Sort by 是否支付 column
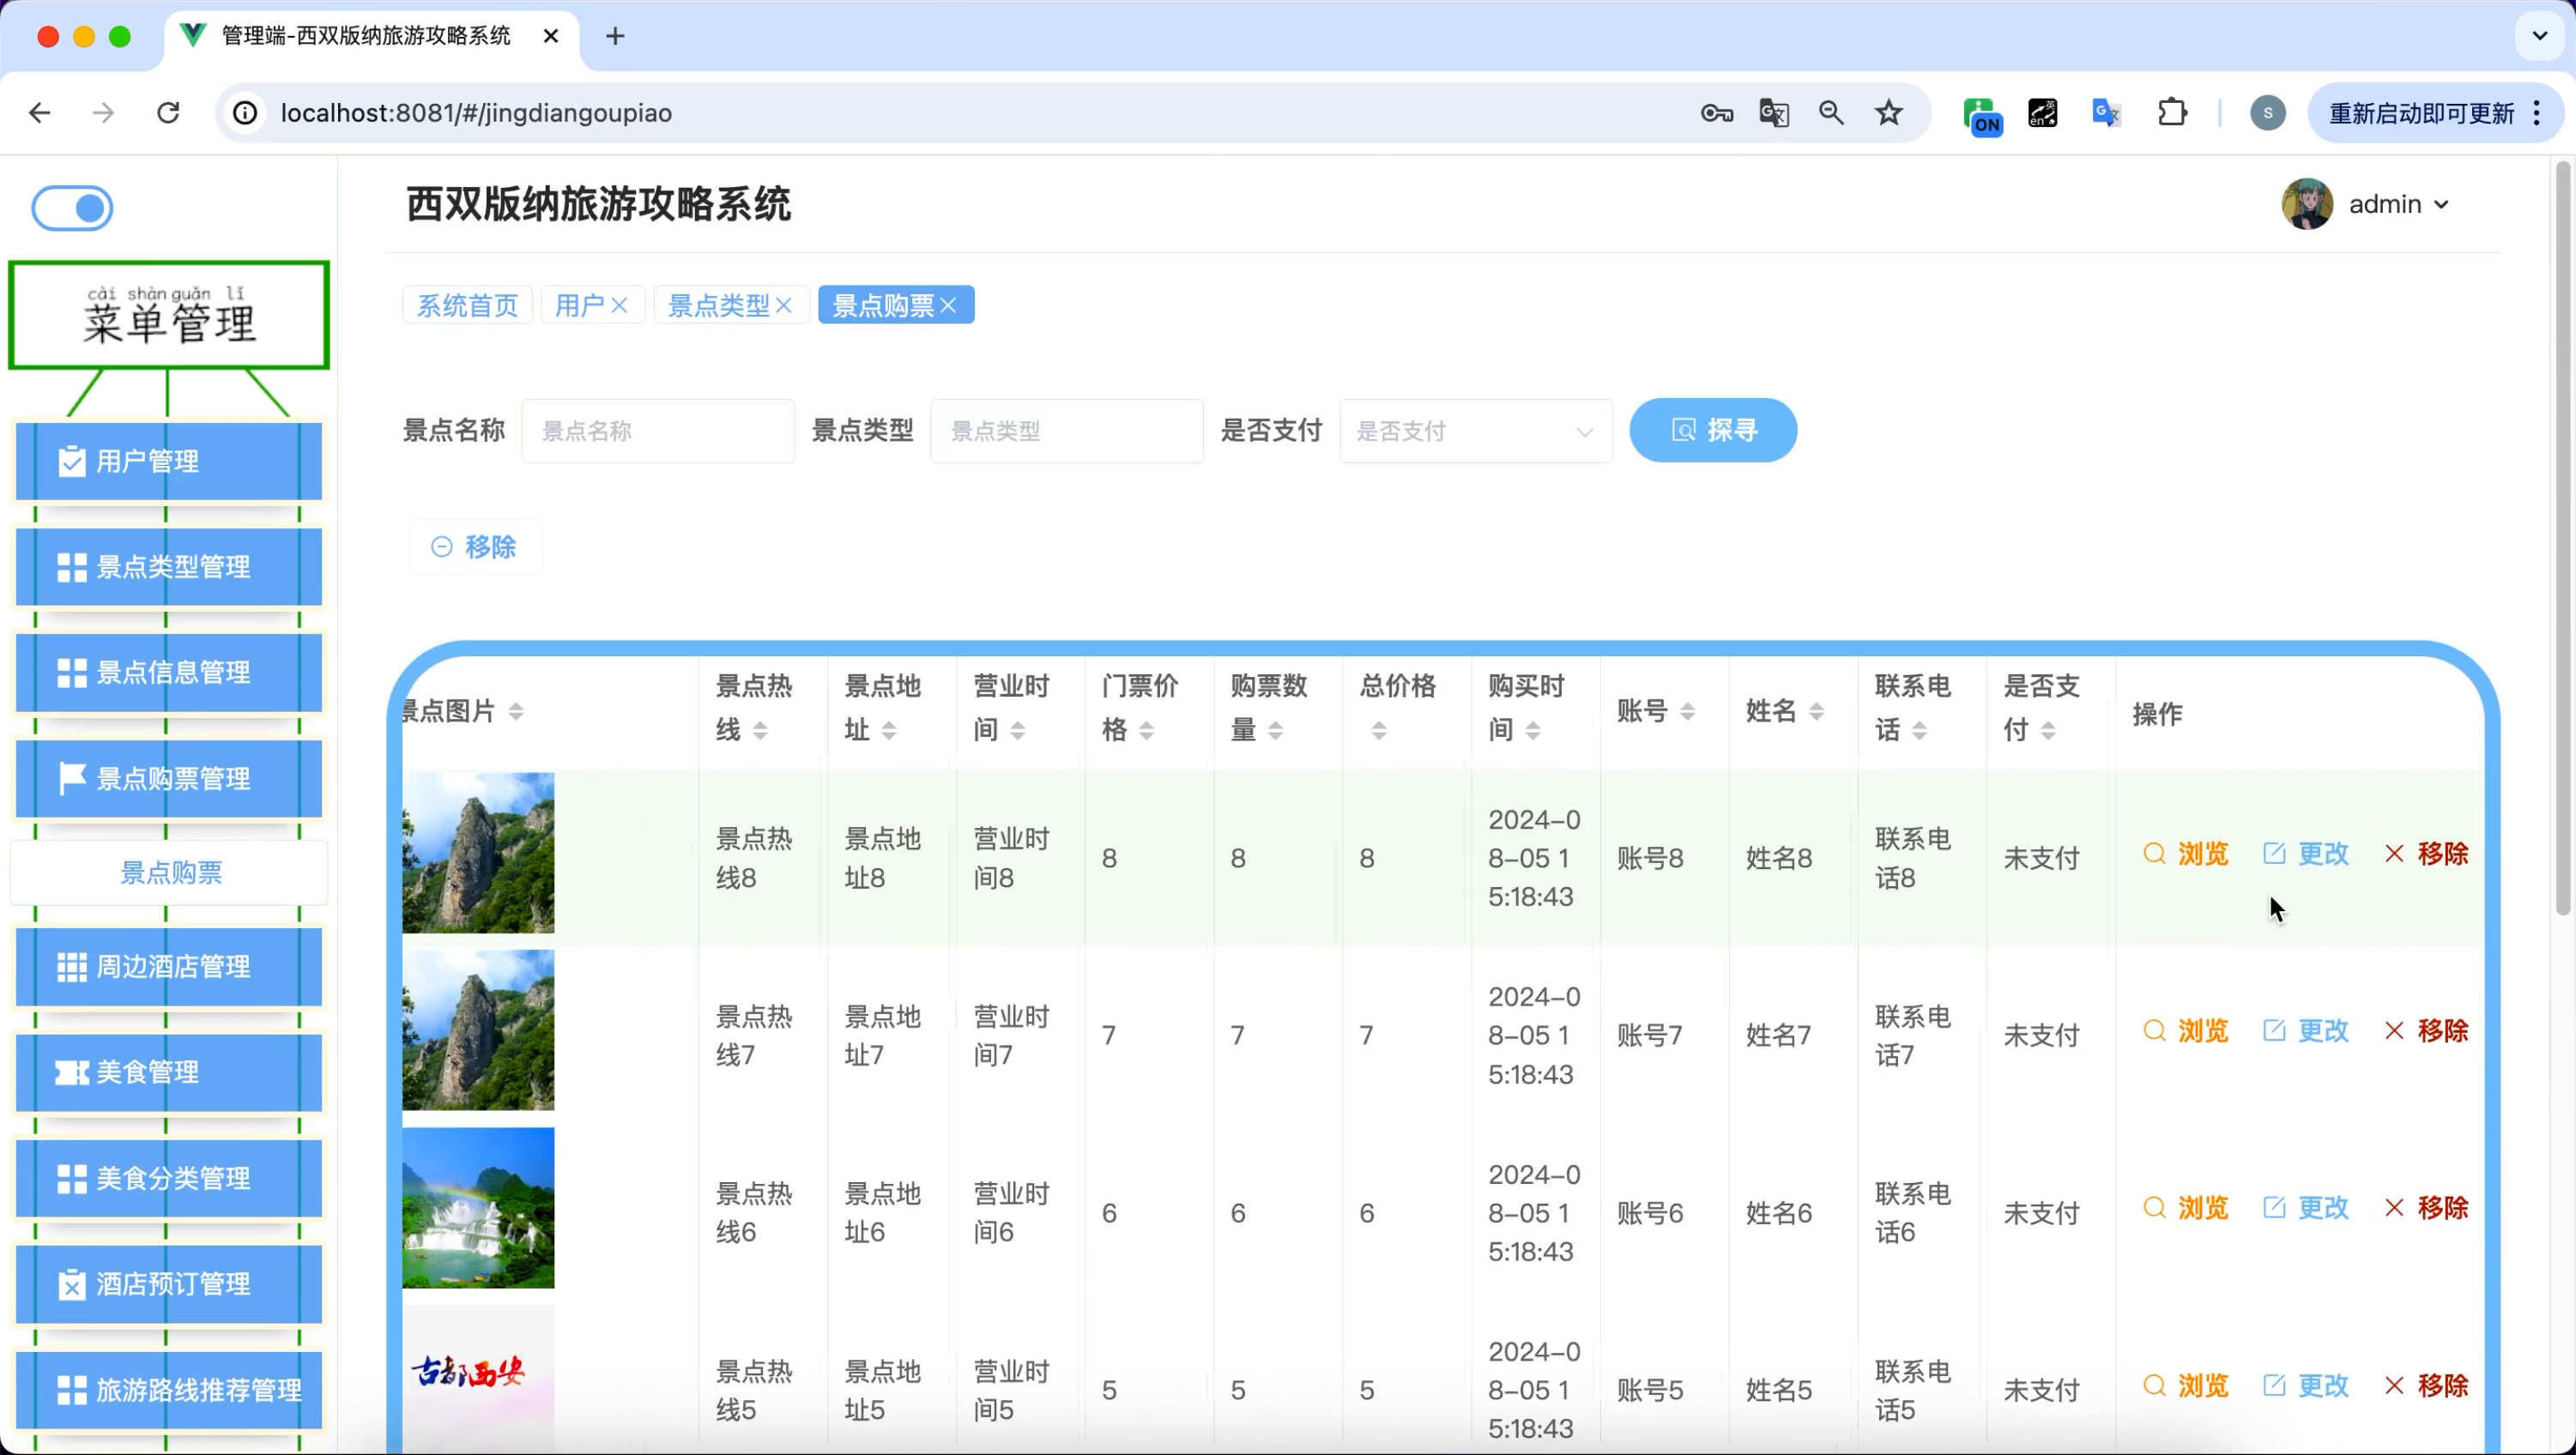This screenshot has width=2576, height=1455. click(2048, 731)
